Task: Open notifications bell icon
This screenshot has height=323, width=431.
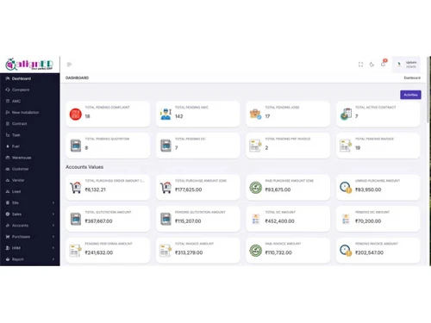Action: (x=384, y=64)
